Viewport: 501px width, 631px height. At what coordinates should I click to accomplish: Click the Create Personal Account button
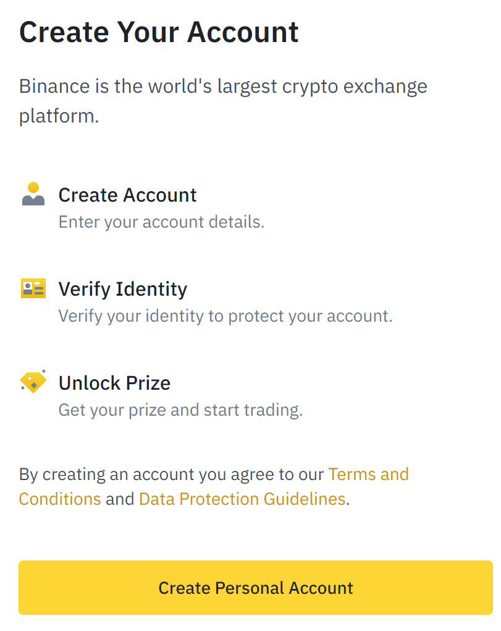coord(256,588)
